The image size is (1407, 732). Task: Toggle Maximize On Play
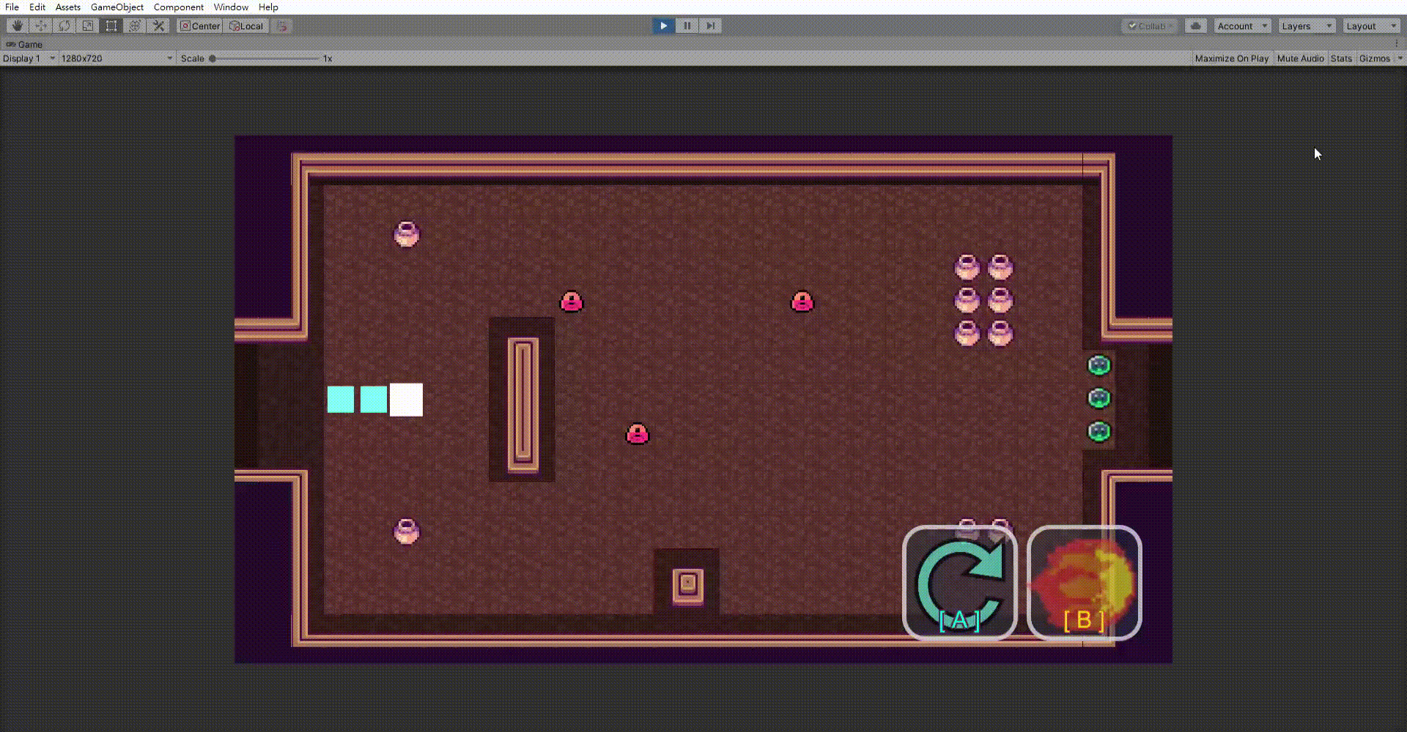(1231, 59)
